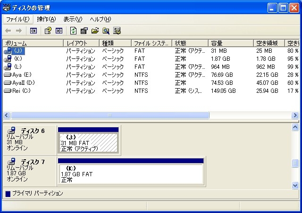Select the ディスク 7 disk label

[x=33, y=162]
